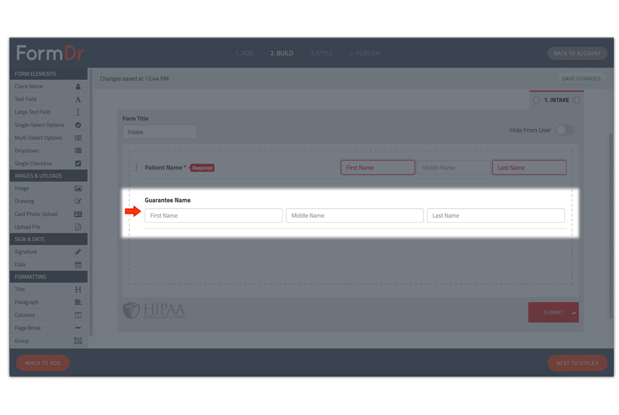Click the Upload File PDF icon
Screen dimensions: 619x415
[x=78, y=227]
